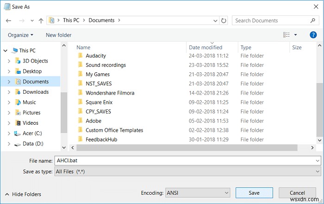Click the navigation pane scroll down arrow

click(x=64, y=147)
